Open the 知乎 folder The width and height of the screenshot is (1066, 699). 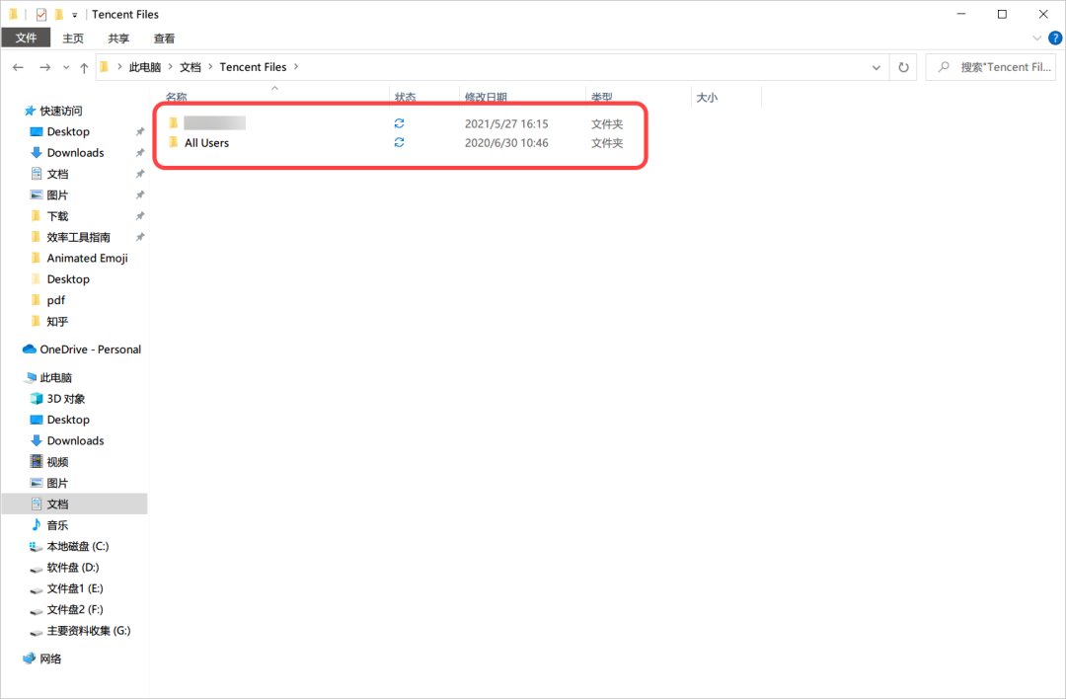[x=58, y=322]
